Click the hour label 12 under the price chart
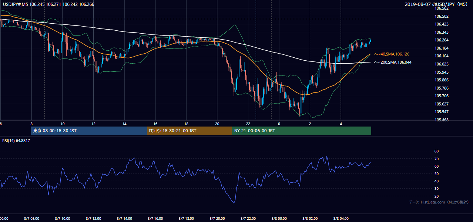 pyautogui.click(x=94, y=124)
